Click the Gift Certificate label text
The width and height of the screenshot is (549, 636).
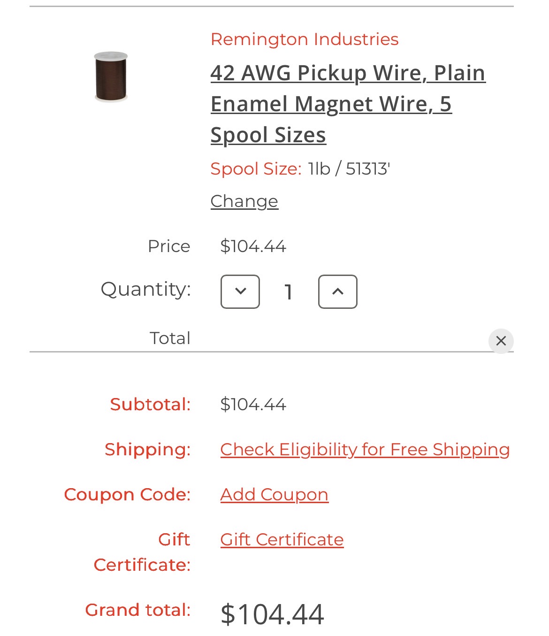tap(142, 552)
